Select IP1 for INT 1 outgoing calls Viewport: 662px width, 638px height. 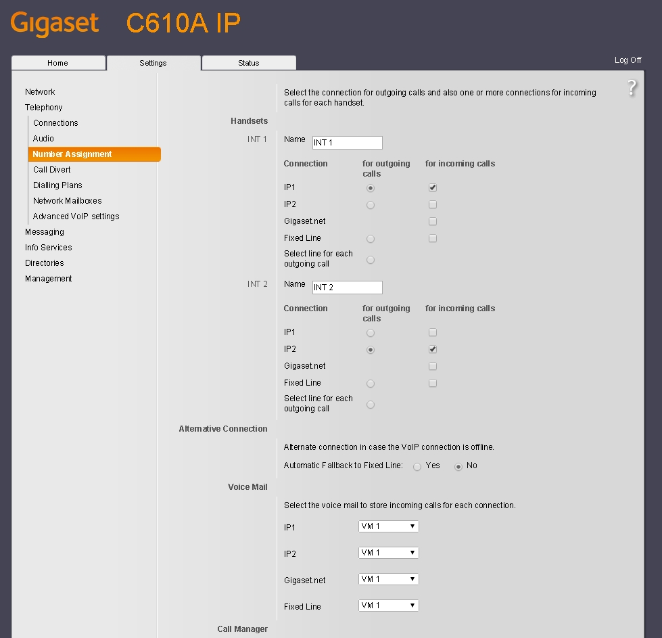pos(371,188)
